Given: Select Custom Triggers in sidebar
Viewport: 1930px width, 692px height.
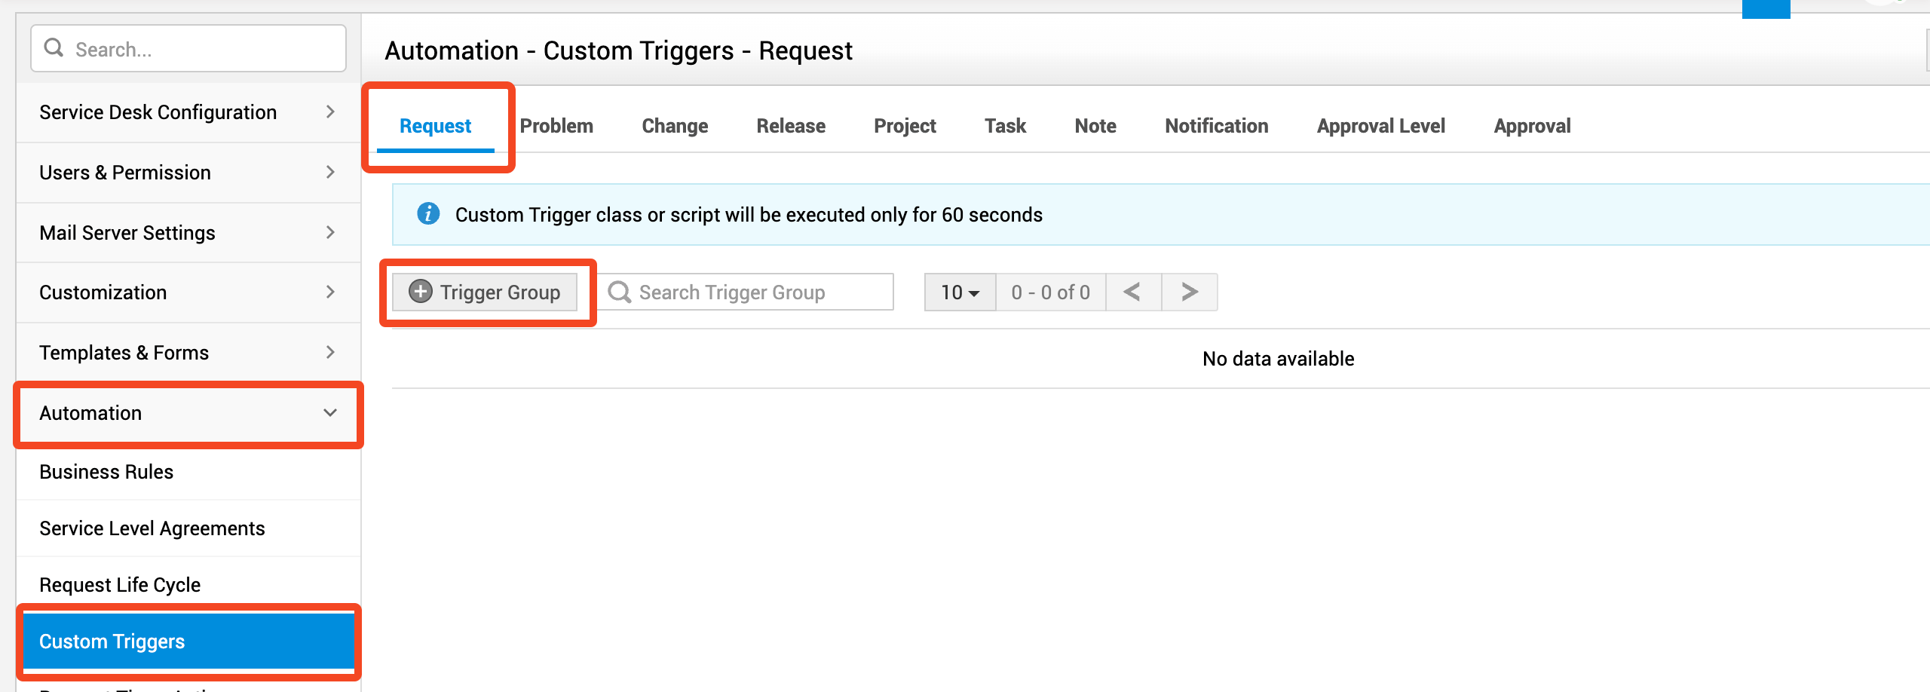Looking at the screenshot, I should [188, 641].
